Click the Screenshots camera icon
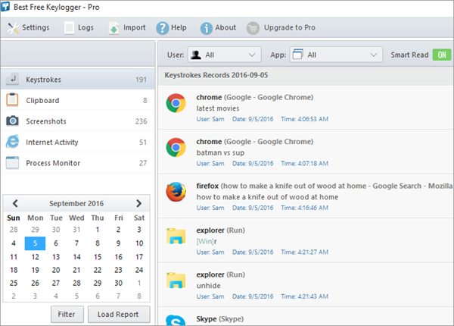The image size is (454, 326). (x=12, y=121)
